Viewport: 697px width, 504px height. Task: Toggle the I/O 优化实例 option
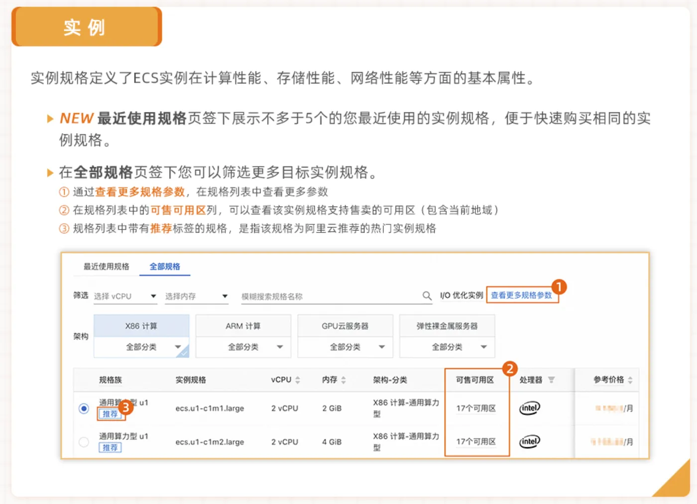(461, 295)
